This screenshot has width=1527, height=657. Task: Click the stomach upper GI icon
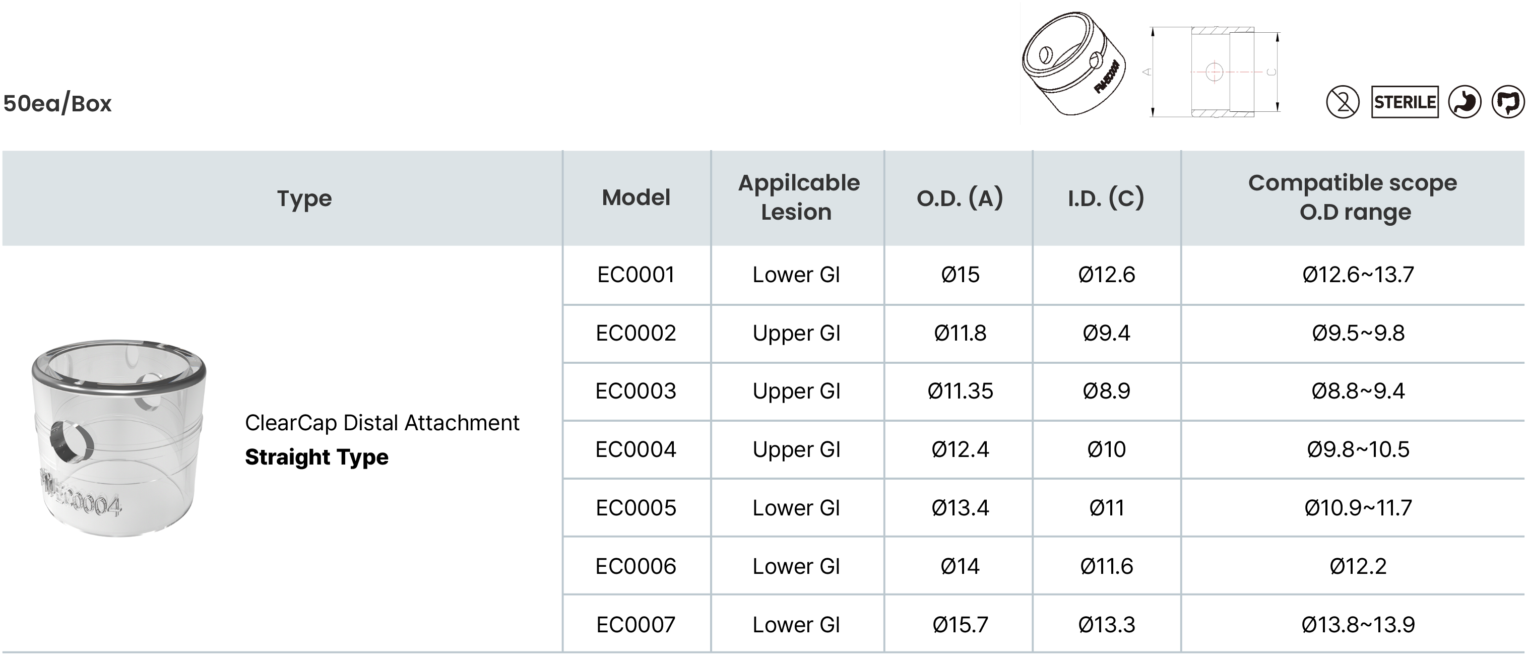click(x=1464, y=102)
